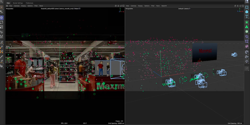Click the Light object icon in right toolbar

[247, 61]
